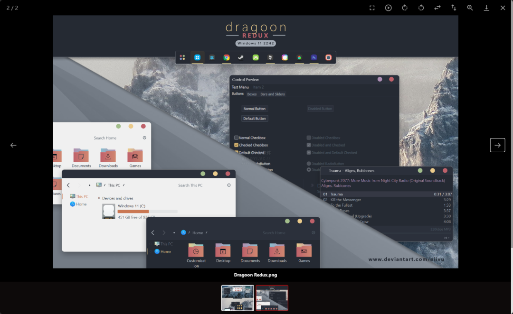Flip the image vertically

coord(454,8)
